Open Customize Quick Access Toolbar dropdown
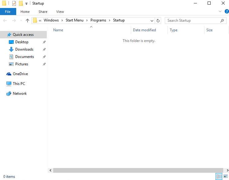This screenshot has width=229, height=180. pos(26,3)
